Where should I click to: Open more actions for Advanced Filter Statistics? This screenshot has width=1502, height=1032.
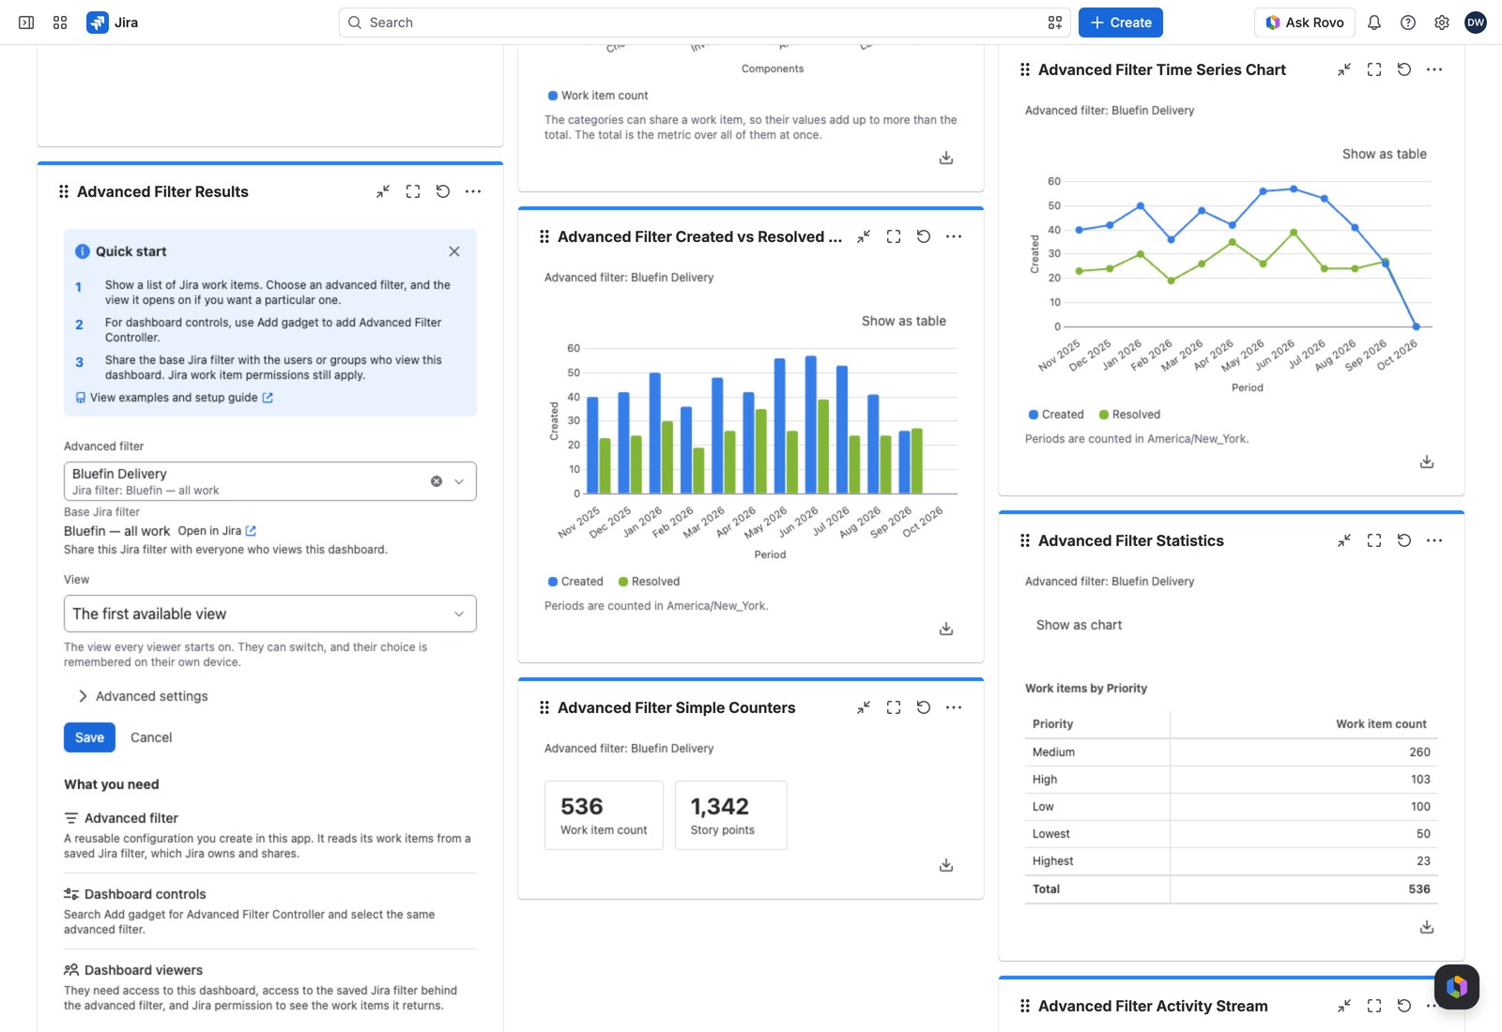click(1434, 540)
